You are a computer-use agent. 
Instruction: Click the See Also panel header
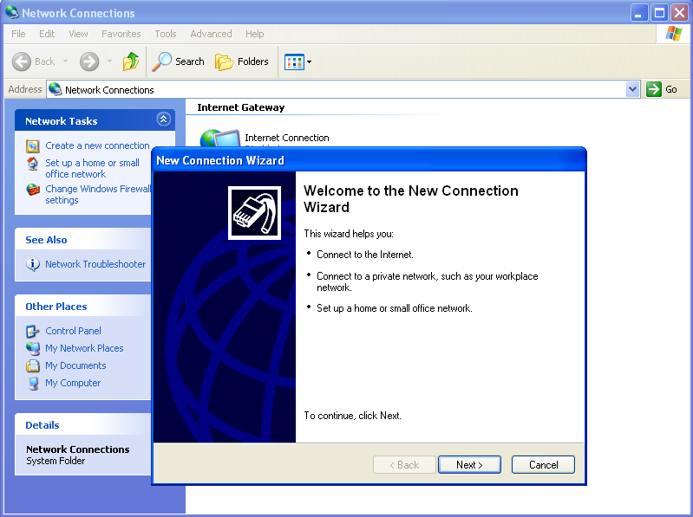[83, 240]
